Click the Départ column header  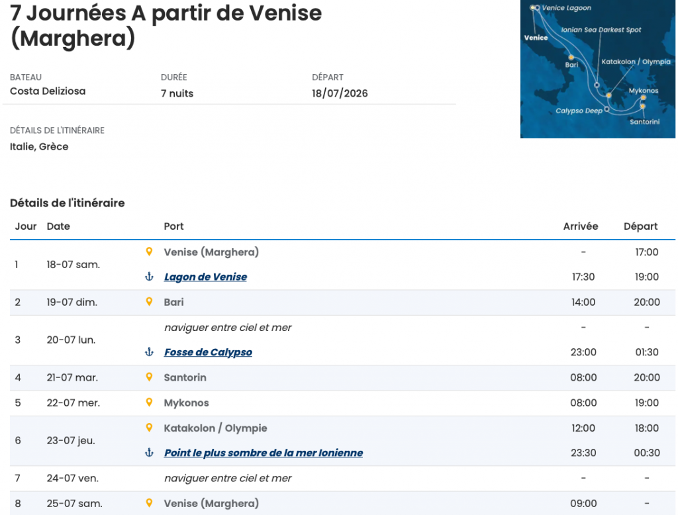tap(640, 226)
